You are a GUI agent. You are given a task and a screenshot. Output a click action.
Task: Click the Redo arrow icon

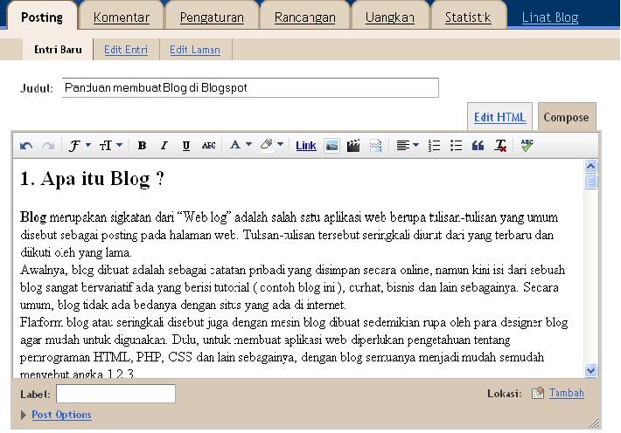click(x=48, y=146)
